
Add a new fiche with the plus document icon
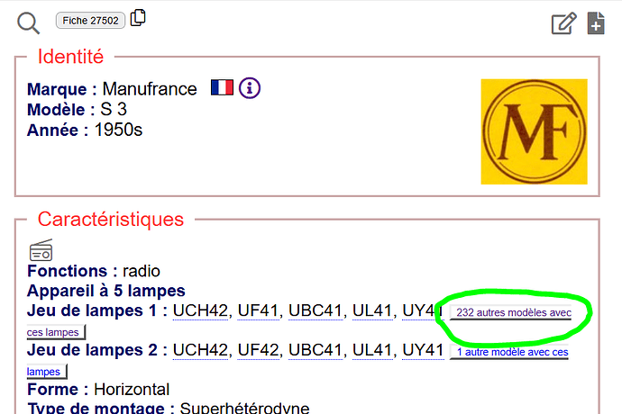[x=596, y=23]
